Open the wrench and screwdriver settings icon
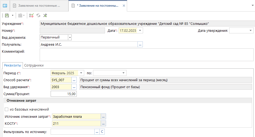 pyautogui.click(x=45, y=16)
